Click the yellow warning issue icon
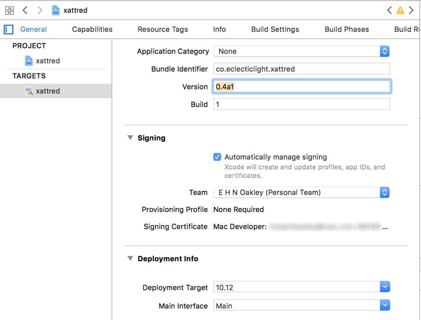The height and width of the screenshot is (320, 421). pyautogui.click(x=400, y=10)
